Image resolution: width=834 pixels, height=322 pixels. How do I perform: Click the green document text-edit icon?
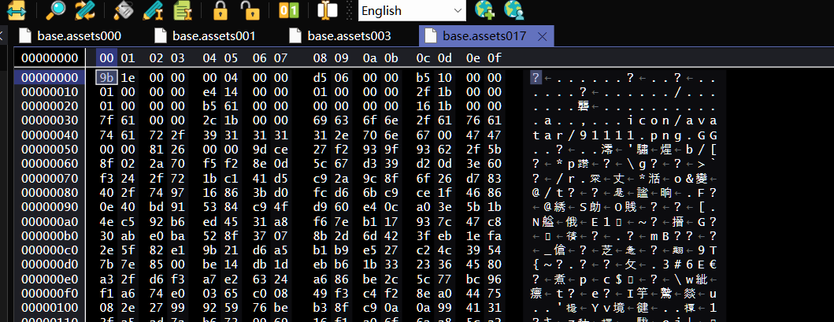[x=183, y=10]
